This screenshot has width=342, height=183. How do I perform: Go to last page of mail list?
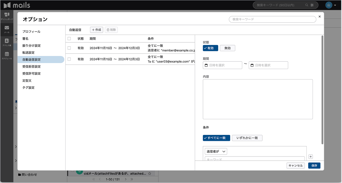132,179
